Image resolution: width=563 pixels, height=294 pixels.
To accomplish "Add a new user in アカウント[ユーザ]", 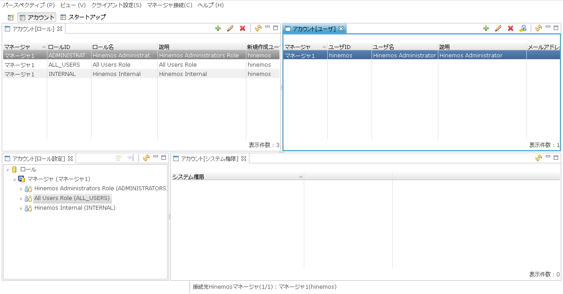I will (x=486, y=28).
